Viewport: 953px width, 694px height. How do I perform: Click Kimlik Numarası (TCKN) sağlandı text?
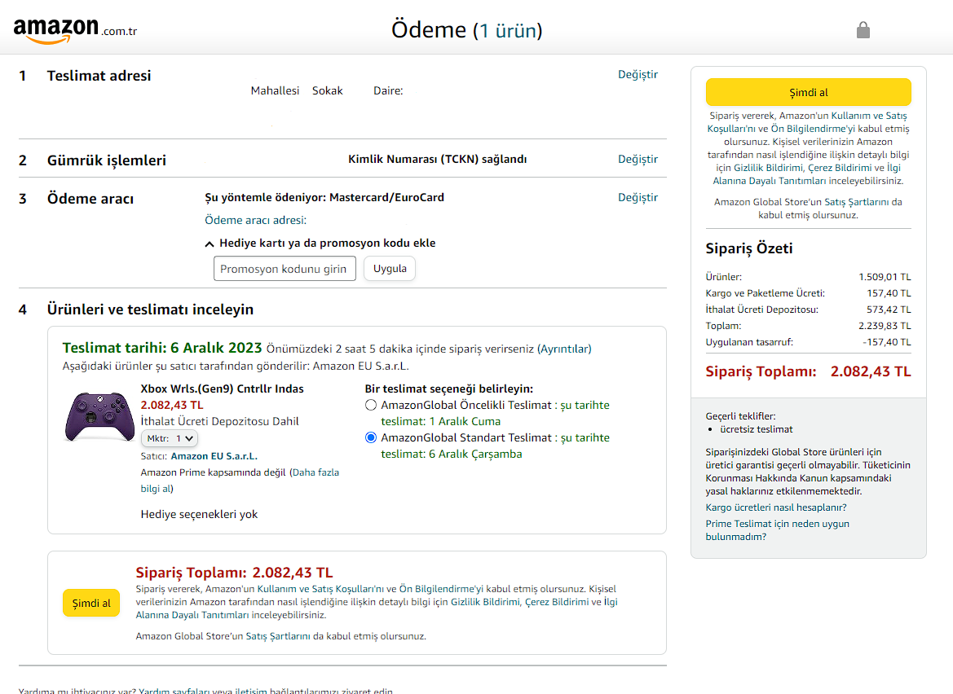437,159
